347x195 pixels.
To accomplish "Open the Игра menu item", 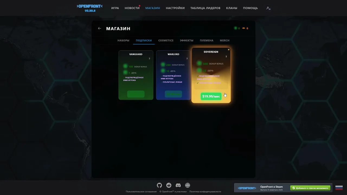I will click(115, 8).
